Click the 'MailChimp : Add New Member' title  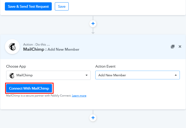[51, 49]
